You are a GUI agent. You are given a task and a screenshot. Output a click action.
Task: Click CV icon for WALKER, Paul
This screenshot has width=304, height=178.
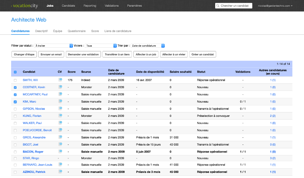tap(60, 123)
